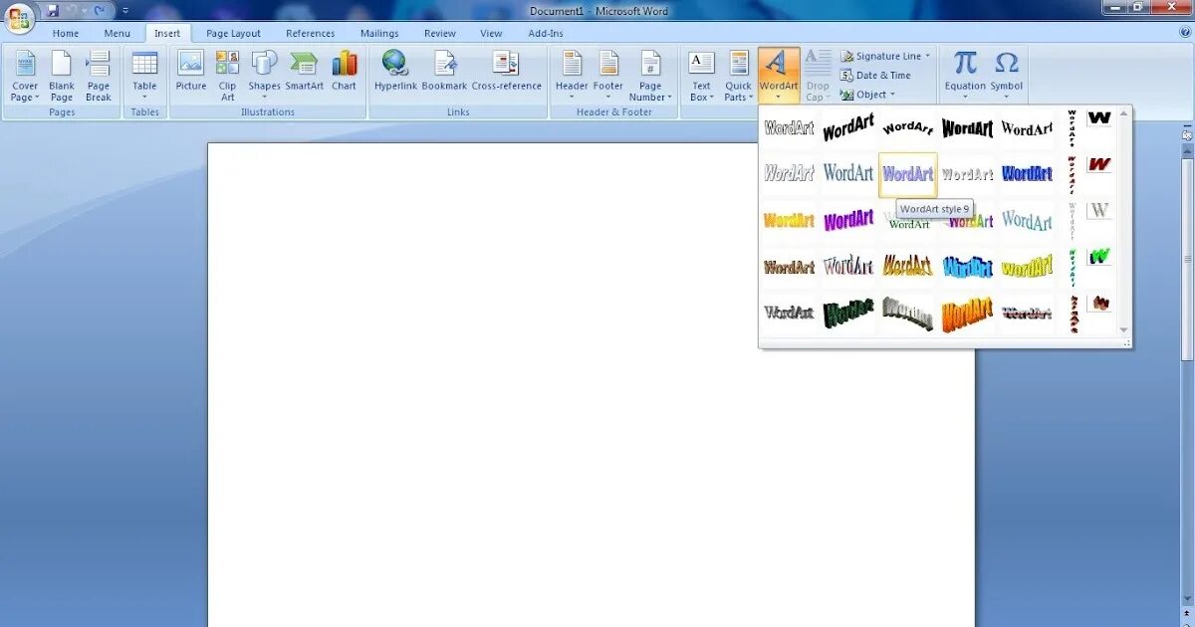
Task: Open the Add-Ins tab
Action: (546, 33)
